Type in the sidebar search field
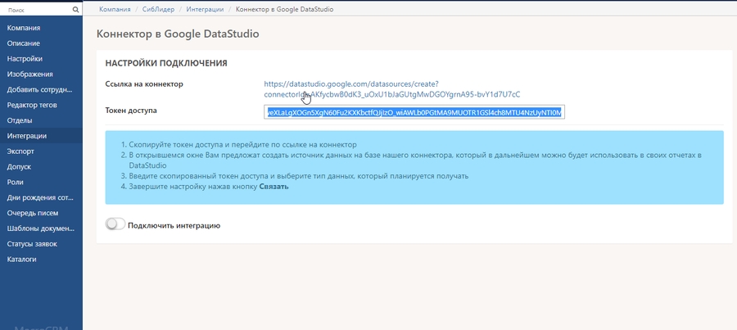The image size is (737, 330). click(x=36, y=10)
